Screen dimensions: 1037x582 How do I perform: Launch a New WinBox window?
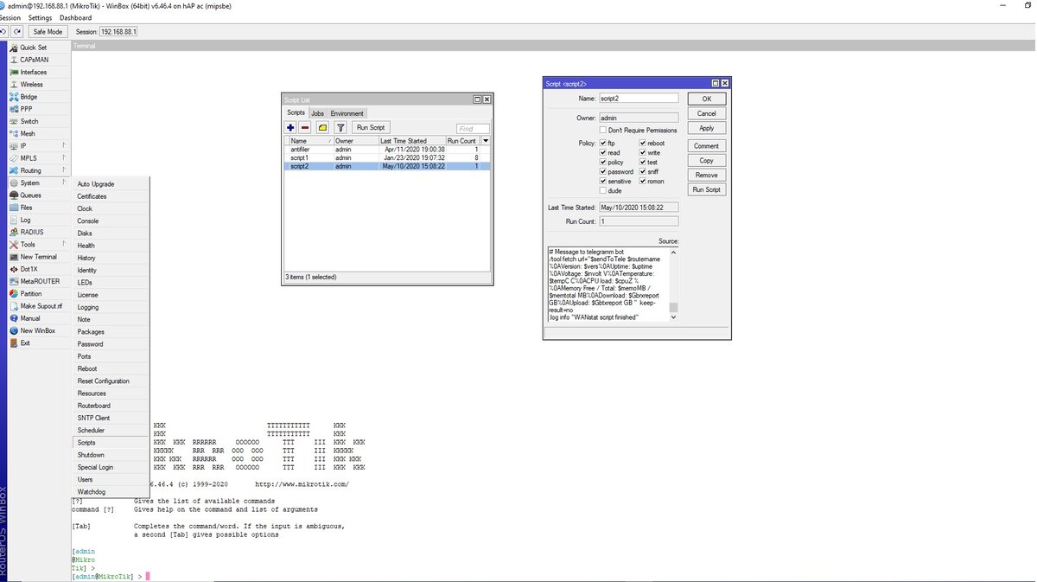pos(37,330)
